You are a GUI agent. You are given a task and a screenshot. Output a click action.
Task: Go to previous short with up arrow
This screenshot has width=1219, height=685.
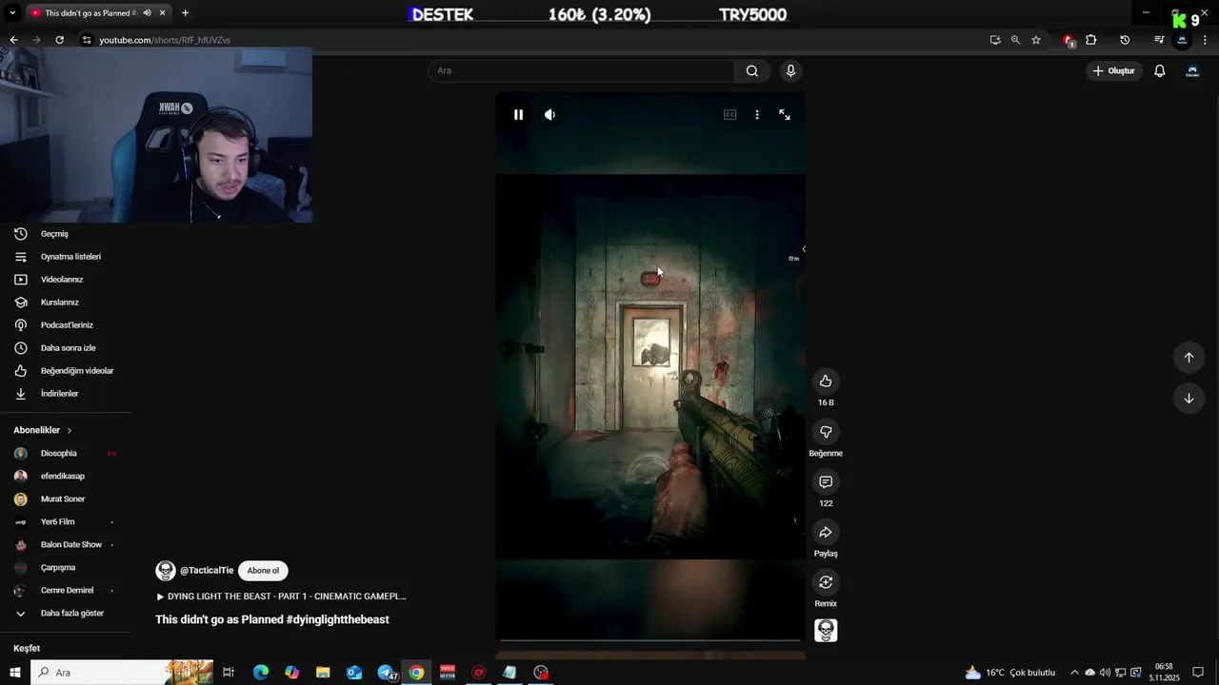pyautogui.click(x=1189, y=358)
